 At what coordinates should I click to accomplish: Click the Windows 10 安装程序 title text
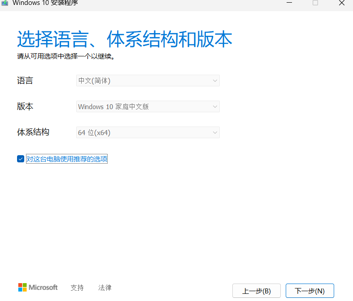(45, 3)
